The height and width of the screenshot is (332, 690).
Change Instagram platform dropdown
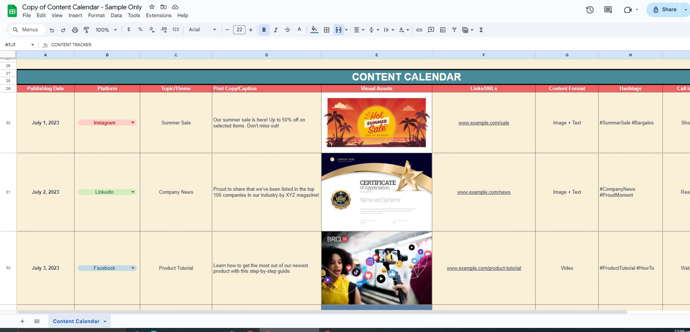click(x=107, y=123)
